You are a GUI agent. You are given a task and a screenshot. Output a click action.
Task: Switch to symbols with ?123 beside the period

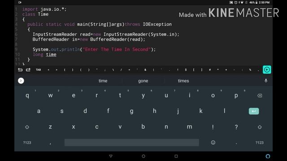click(x=260, y=143)
